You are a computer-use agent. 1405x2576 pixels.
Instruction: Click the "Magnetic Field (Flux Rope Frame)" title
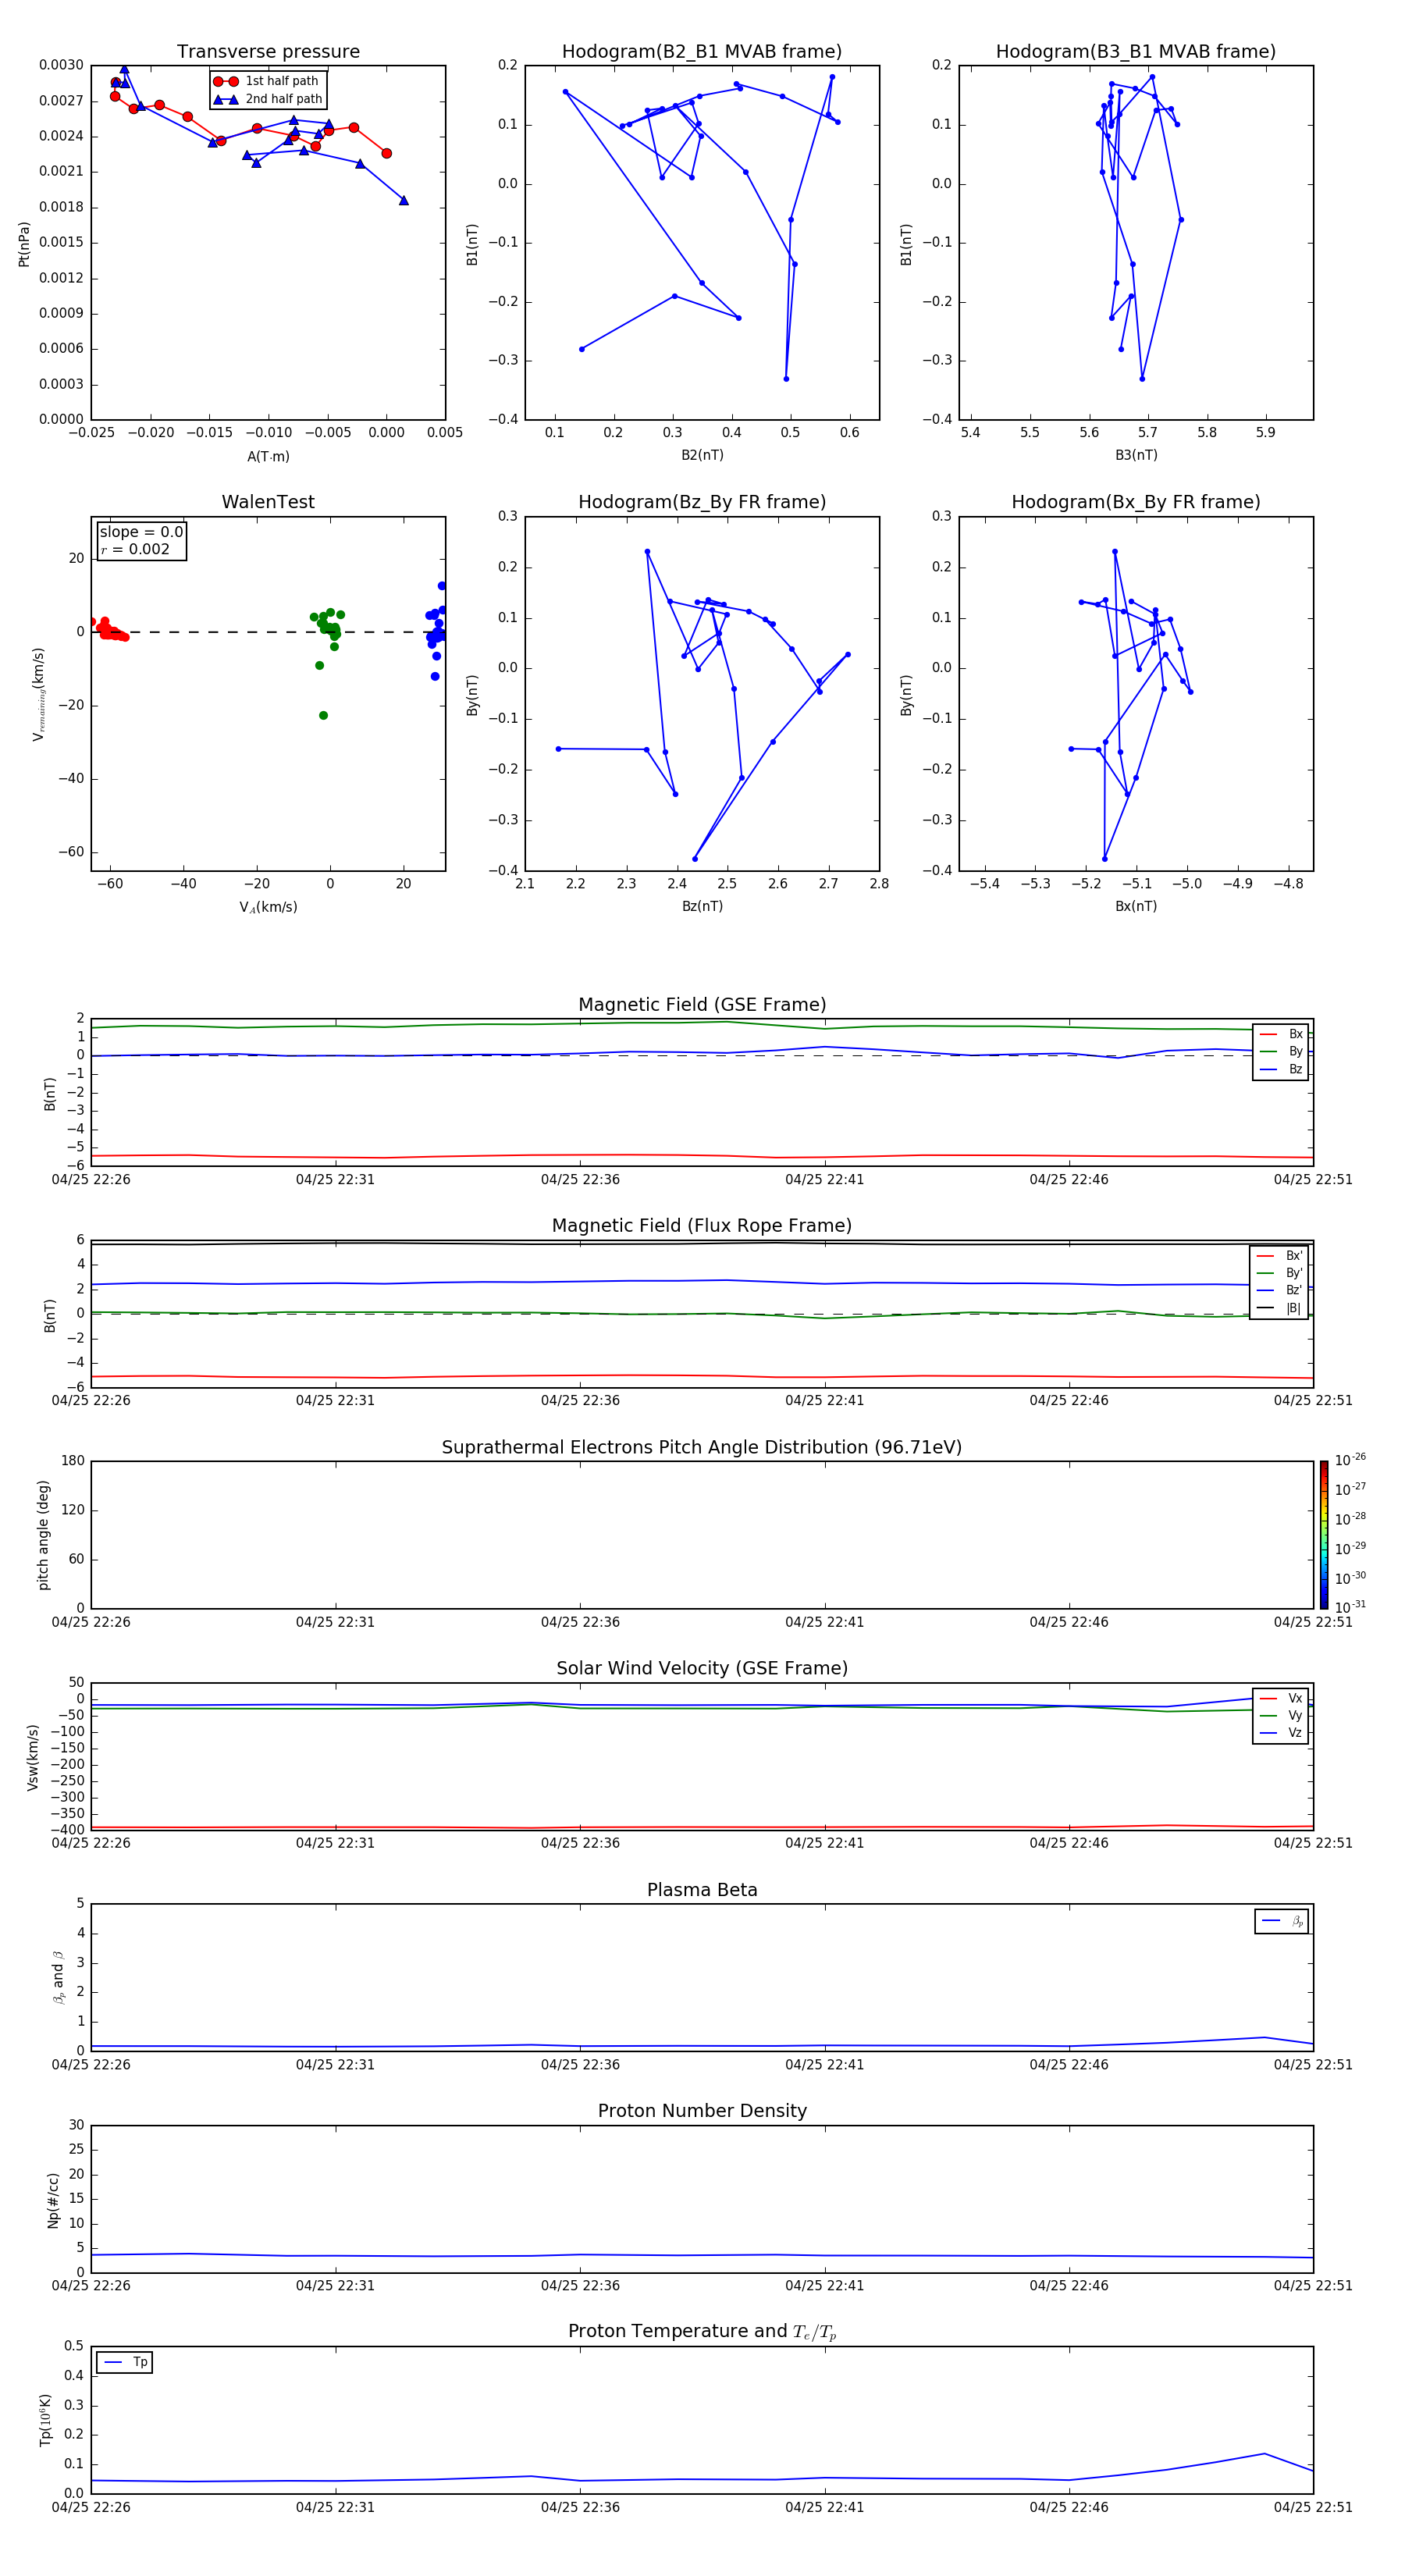[702, 1226]
